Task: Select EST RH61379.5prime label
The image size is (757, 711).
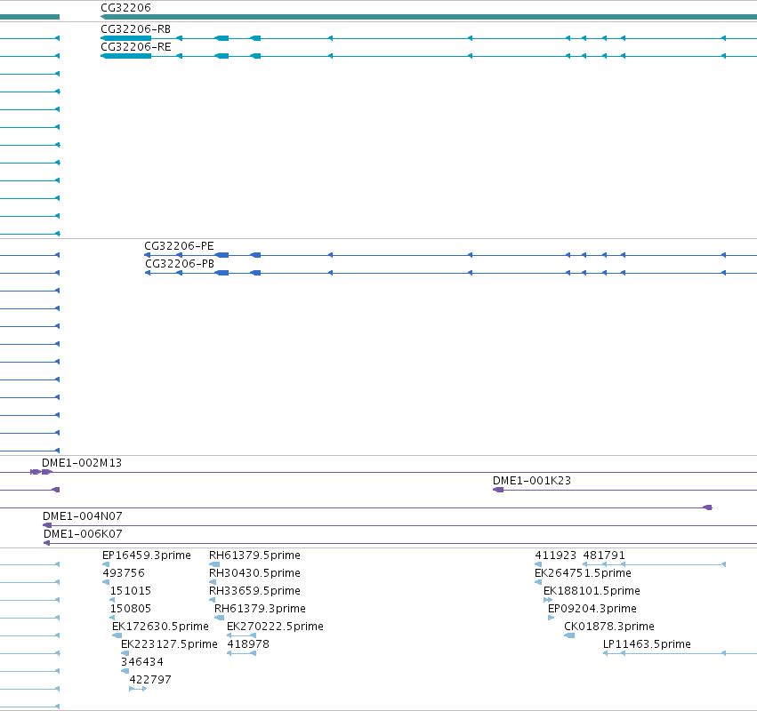Action: coord(254,555)
